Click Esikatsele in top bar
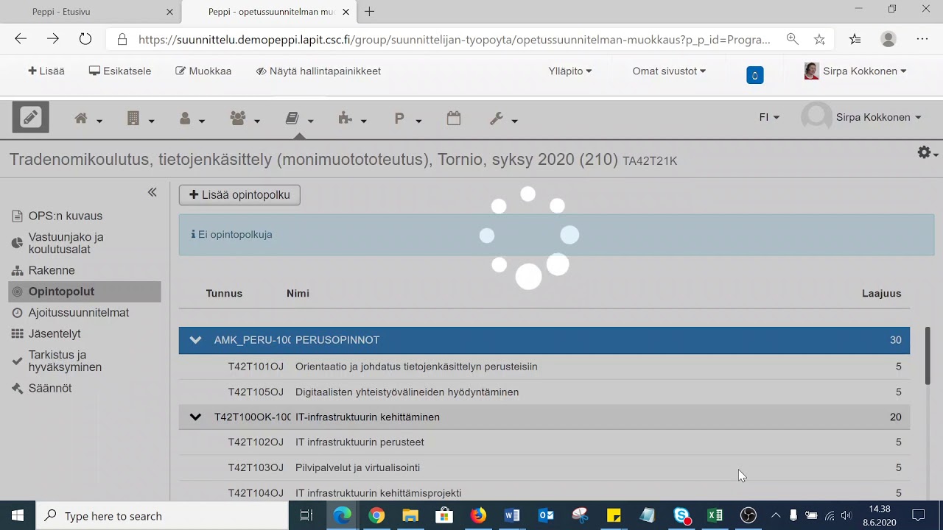The height and width of the screenshot is (530, 943). [120, 71]
